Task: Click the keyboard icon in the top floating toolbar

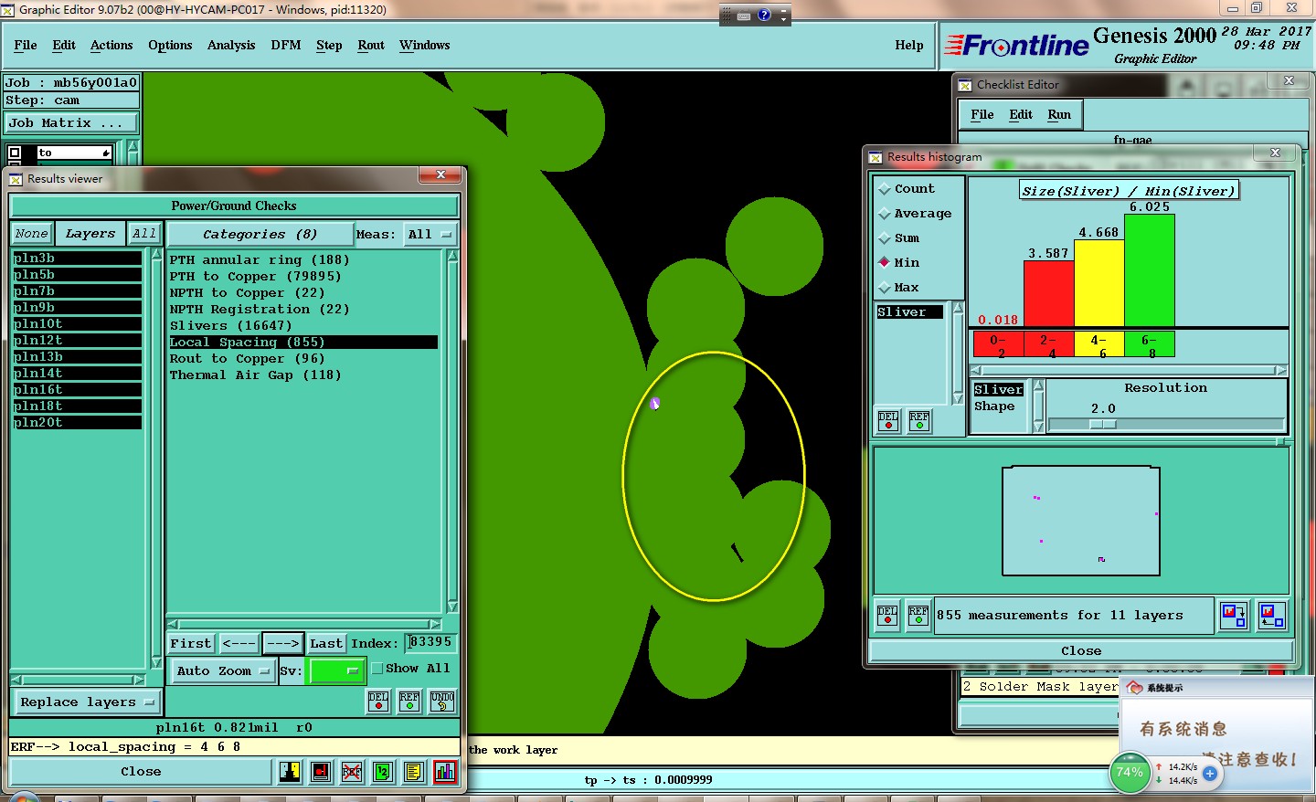Action: coord(744,16)
